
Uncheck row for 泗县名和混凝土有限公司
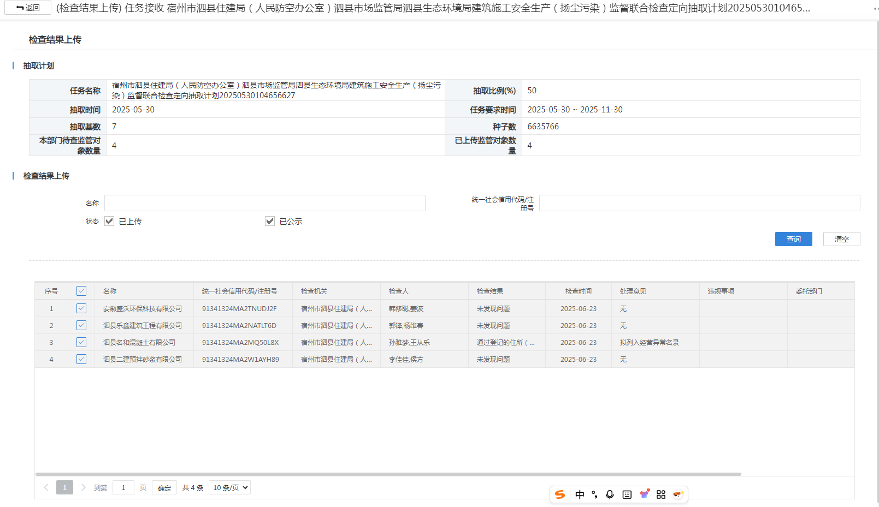[x=81, y=342]
